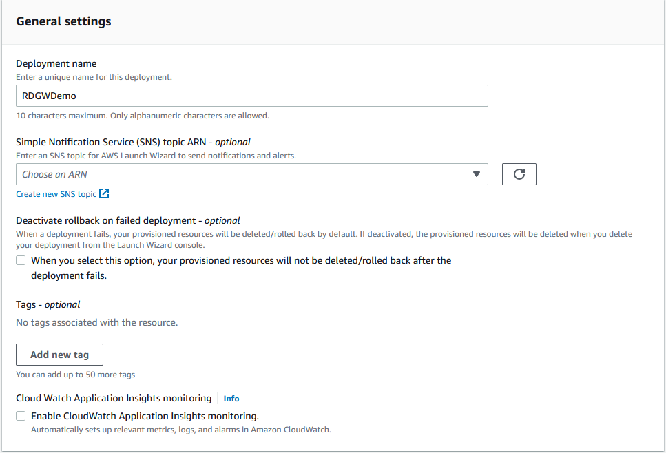Click the General settings heading
Viewport: 666px width, 453px height.
point(63,21)
